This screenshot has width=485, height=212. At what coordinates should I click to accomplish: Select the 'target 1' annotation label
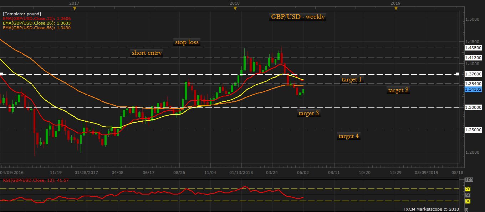(352, 79)
